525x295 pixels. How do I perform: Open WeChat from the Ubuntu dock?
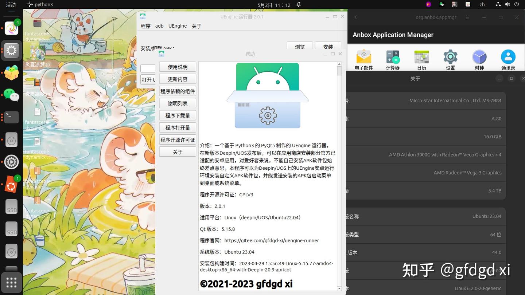(x=11, y=96)
